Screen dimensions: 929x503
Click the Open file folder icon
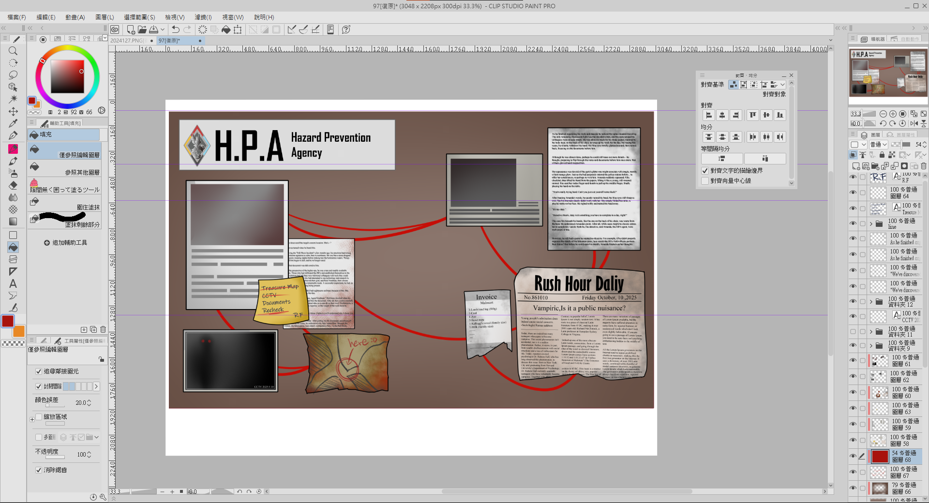click(x=142, y=30)
